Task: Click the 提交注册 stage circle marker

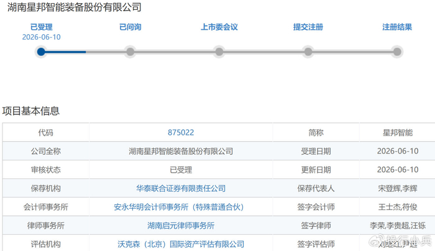Action: (x=308, y=52)
